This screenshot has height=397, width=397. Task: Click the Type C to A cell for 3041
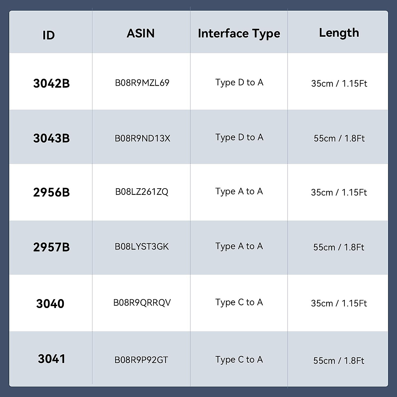239,360
